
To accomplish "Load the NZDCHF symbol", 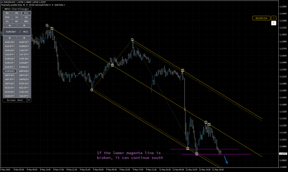I will (x=10, y=88).
